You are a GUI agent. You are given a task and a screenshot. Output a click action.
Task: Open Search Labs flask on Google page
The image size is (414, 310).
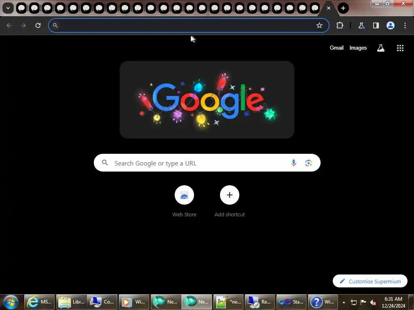tap(381, 48)
